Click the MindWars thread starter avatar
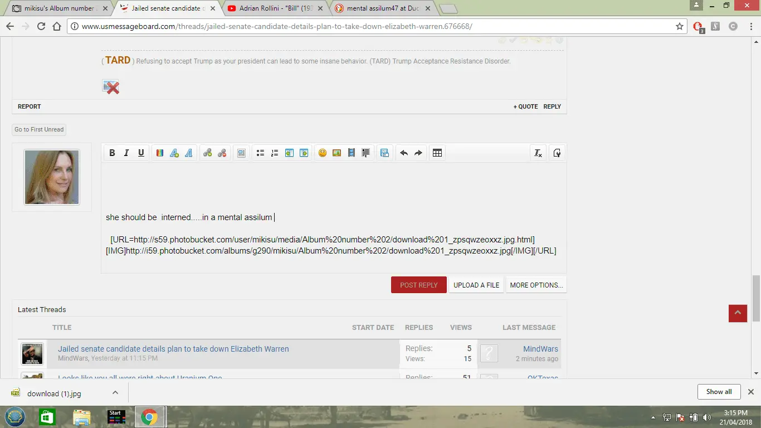The height and width of the screenshot is (428, 761). point(32,354)
